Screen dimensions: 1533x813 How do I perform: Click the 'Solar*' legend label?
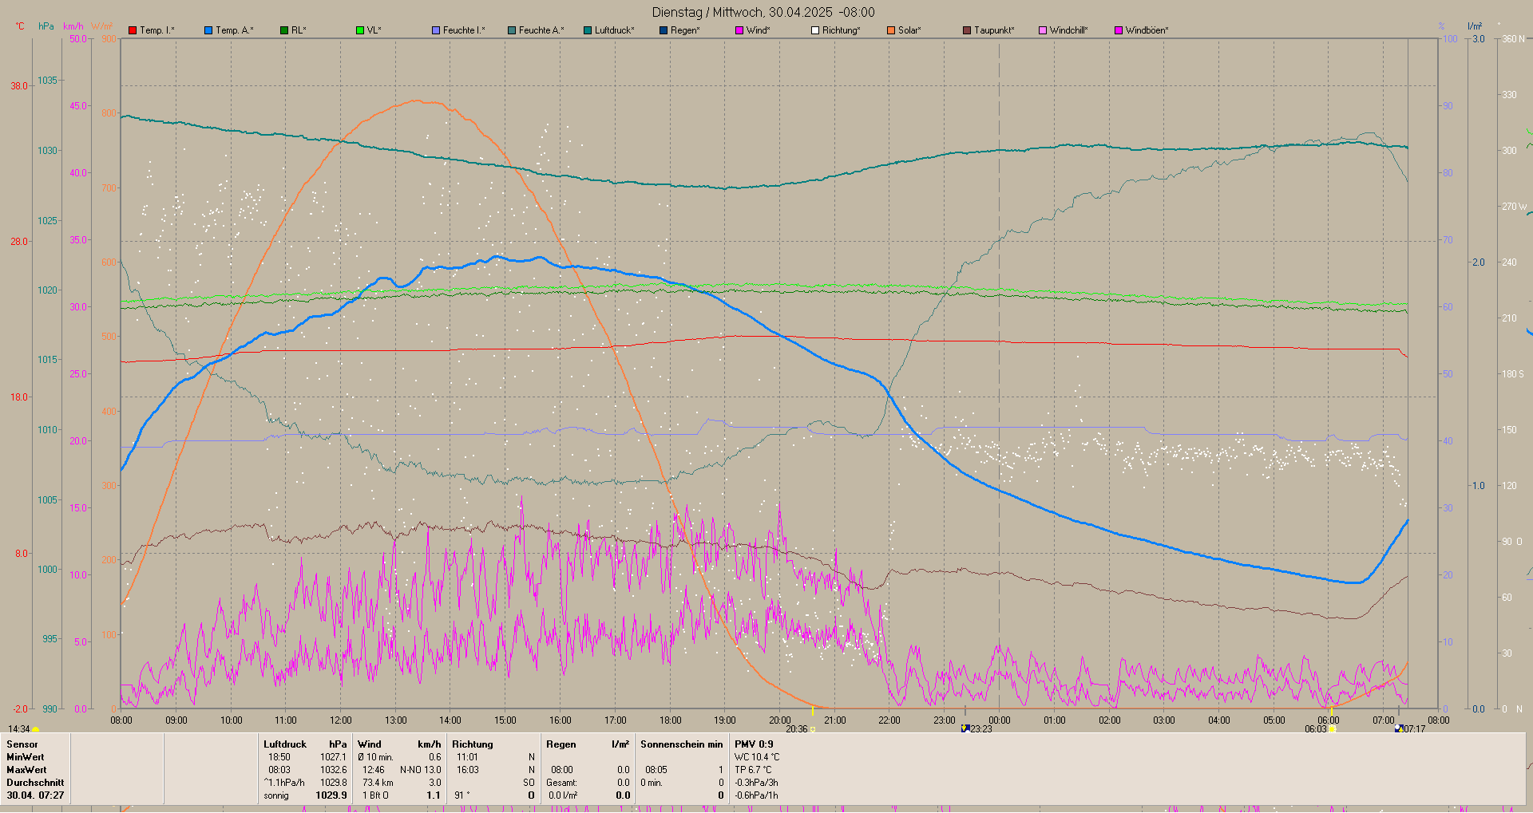pos(909,30)
